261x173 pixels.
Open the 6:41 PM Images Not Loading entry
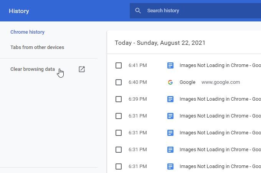coord(220,65)
